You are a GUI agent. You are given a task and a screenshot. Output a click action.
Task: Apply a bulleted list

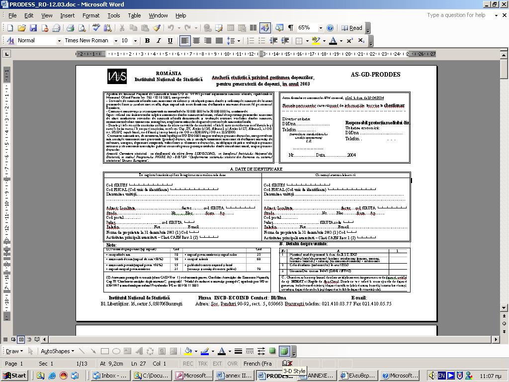click(261, 41)
